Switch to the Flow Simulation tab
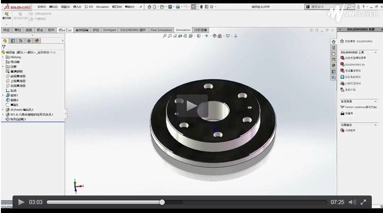 [x=160, y=30]
